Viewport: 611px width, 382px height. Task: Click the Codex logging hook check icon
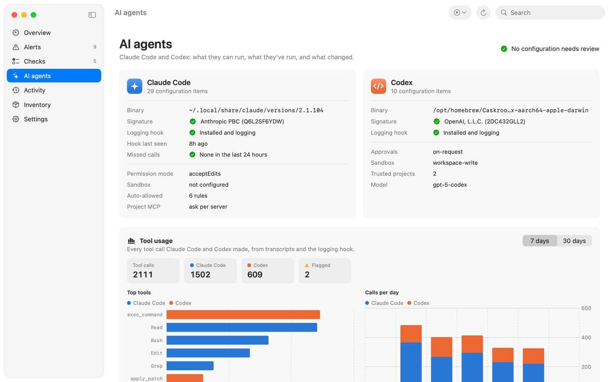tap(436, 133)
